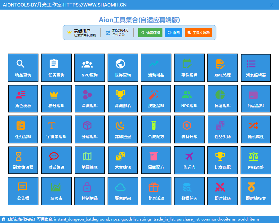The height and width of the screenshot is (223, 279).
Task: Open the 世界查询 globe tile
Action: coord(123,68)
